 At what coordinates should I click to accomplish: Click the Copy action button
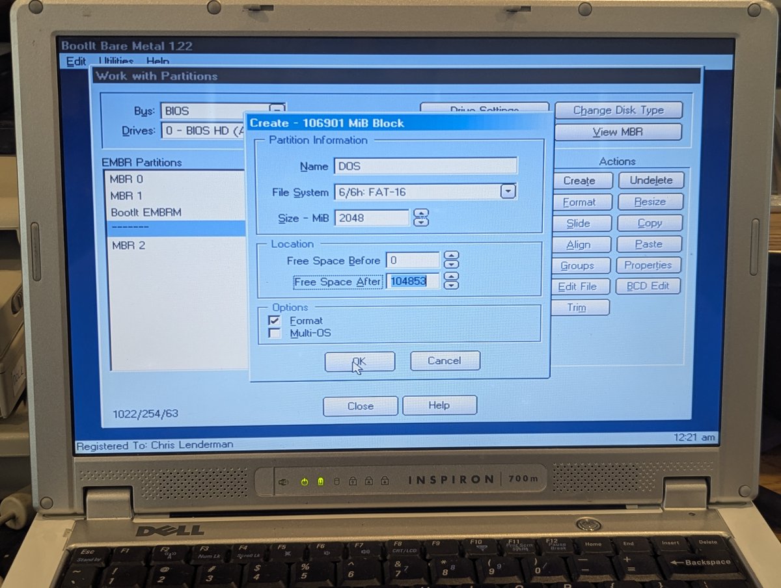click(650, 222)
